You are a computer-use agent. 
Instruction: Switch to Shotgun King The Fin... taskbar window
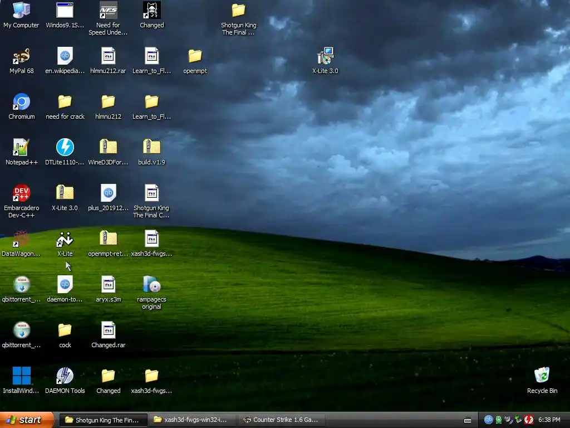[x=103, y=420]
